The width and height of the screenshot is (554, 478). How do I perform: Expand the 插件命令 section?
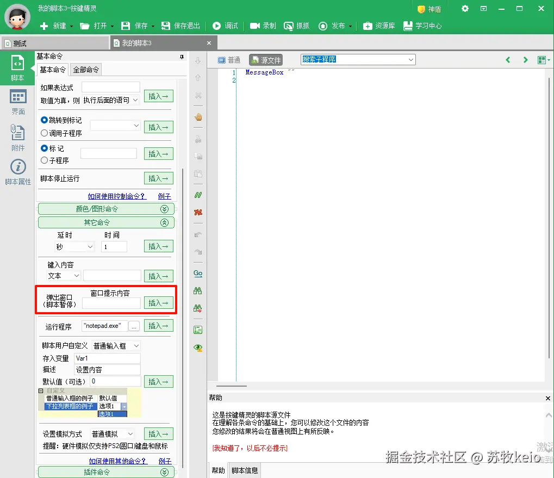(x=106, y=472)
